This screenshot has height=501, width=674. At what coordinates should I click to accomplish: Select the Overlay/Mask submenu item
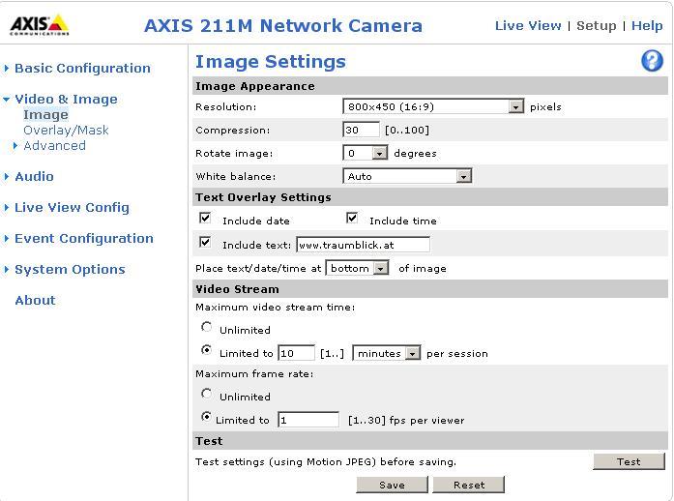tap(66, 130)
